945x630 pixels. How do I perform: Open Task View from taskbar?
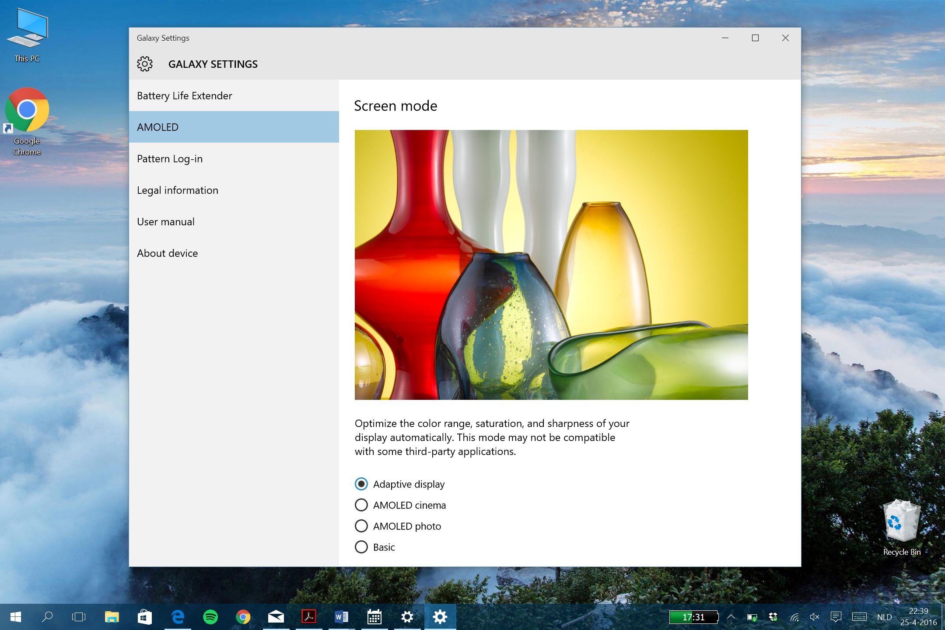79,617
